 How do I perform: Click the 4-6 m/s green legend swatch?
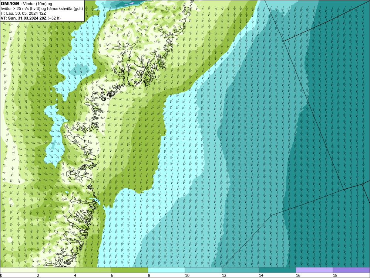[x=92, y=270]
